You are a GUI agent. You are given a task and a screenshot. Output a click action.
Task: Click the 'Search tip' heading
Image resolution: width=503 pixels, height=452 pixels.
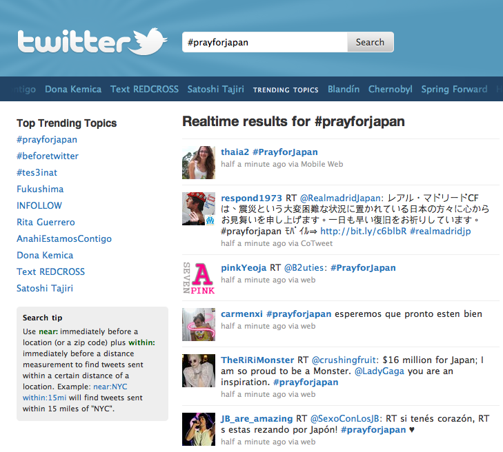pyautogui.click(x=42, y=318)
